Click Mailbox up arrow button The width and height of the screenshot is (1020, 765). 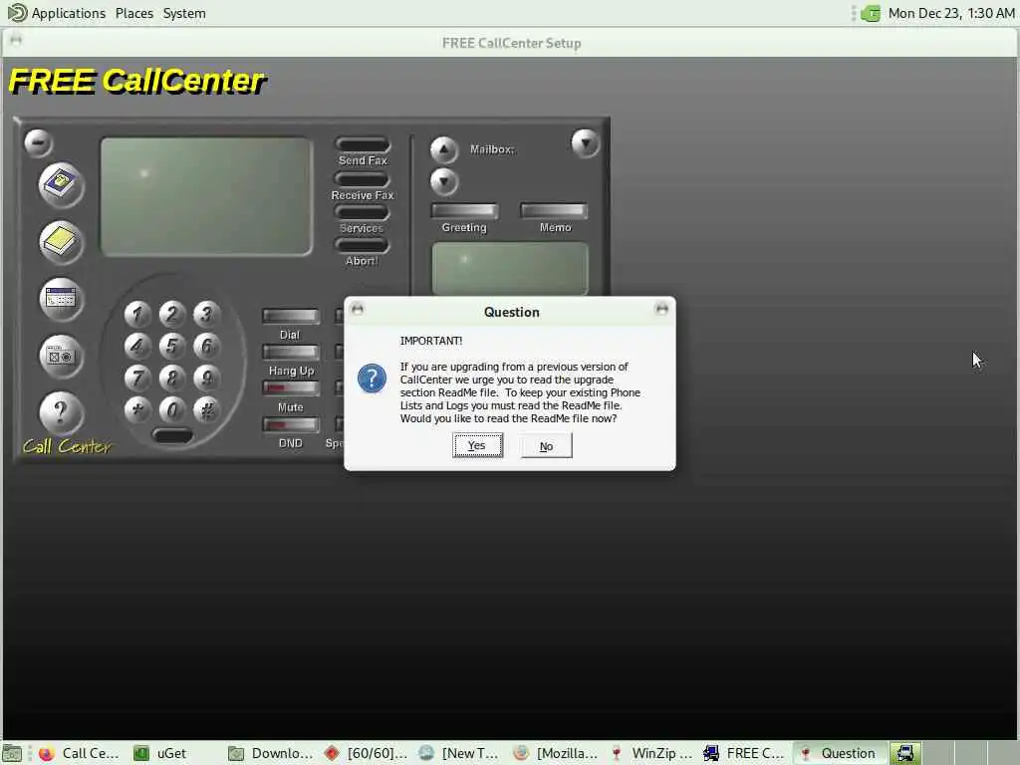[x=443, y=149]
